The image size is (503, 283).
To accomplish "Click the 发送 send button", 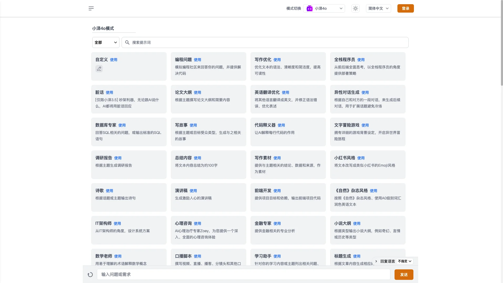I will click(404, 275).
